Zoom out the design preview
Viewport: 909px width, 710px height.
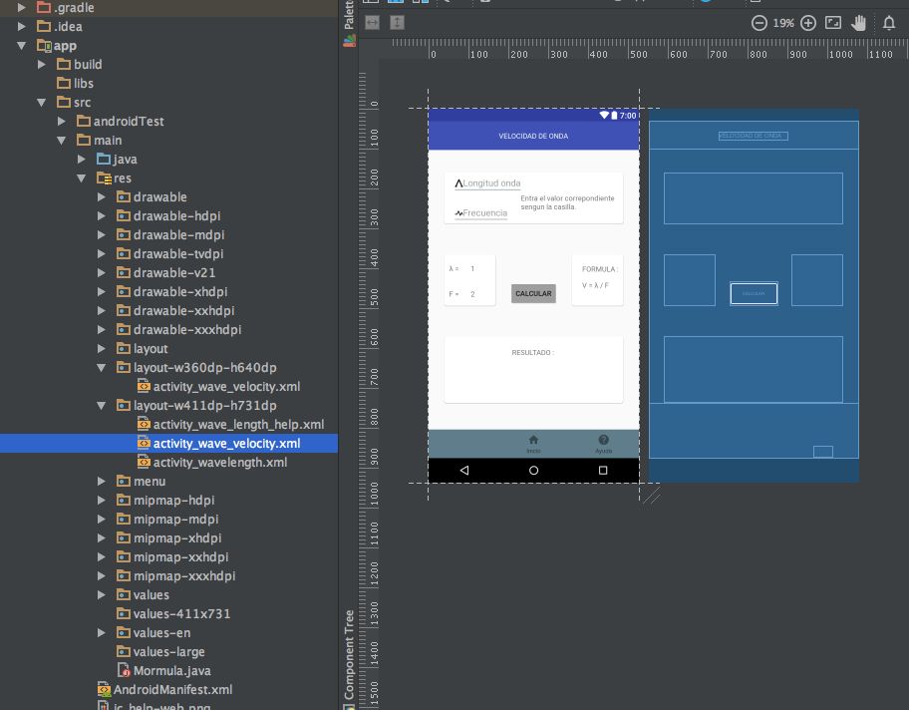click(758, 23)
